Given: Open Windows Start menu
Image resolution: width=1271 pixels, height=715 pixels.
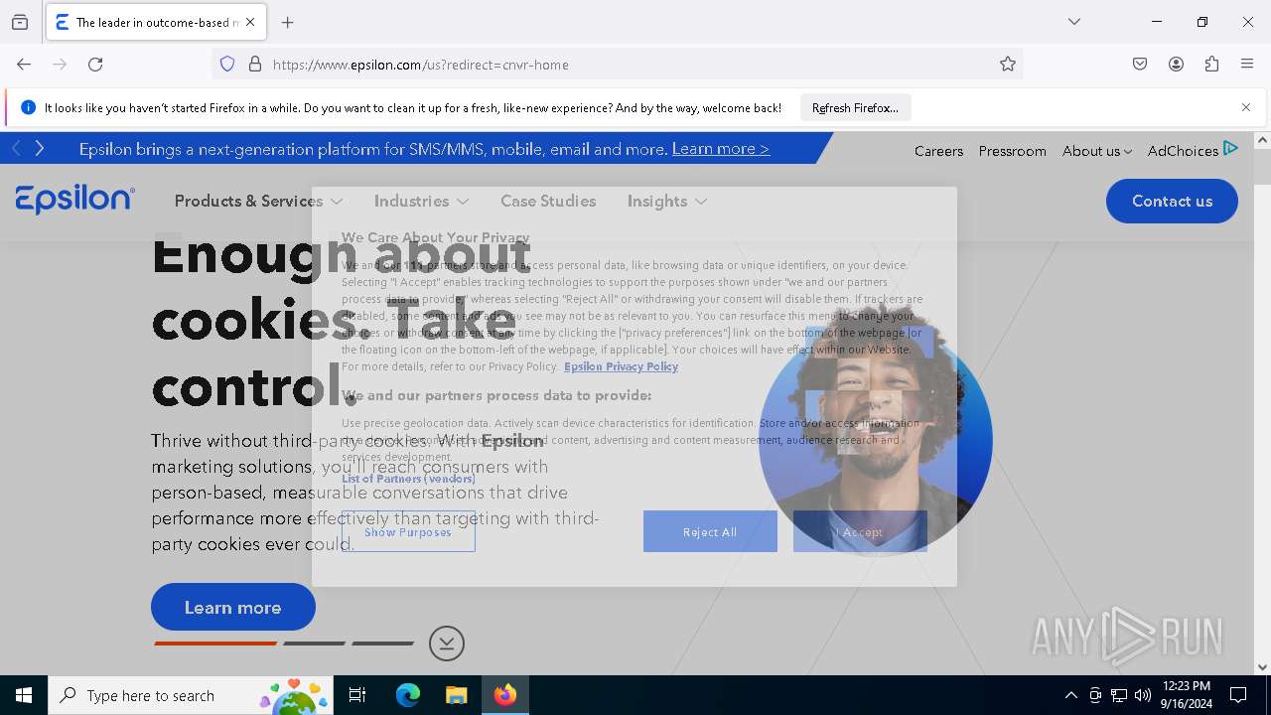Looking at the screenshot, I should click(24, 695).
